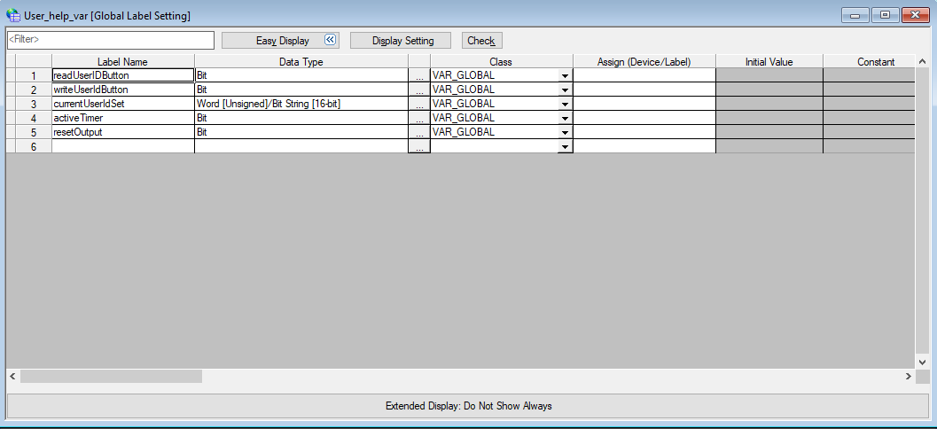Select row header number 3
The image size is (937, 429).
click(x=34, y=104)
